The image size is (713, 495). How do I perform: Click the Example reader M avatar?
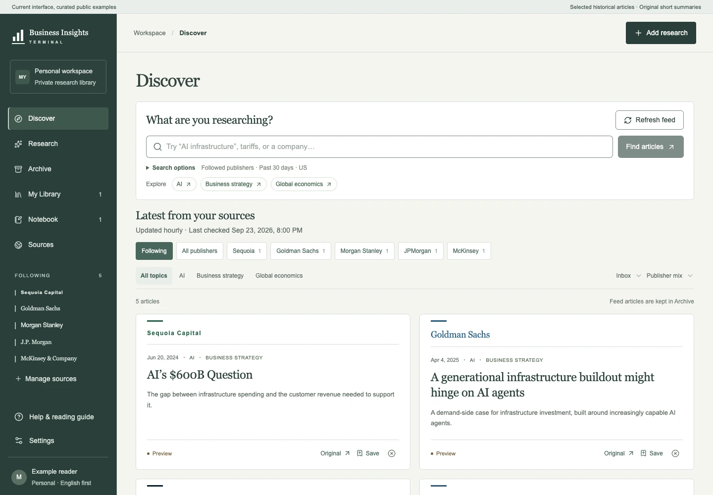[x=19, y=477]
